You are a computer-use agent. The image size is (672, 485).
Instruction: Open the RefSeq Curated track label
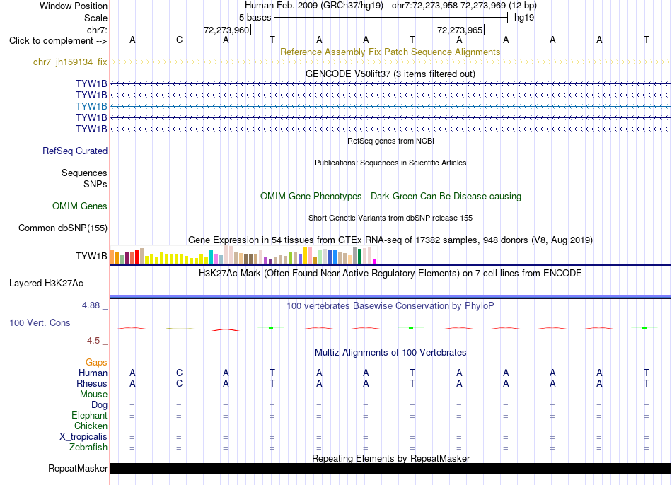pyautogui.click(x=75, y=151)
